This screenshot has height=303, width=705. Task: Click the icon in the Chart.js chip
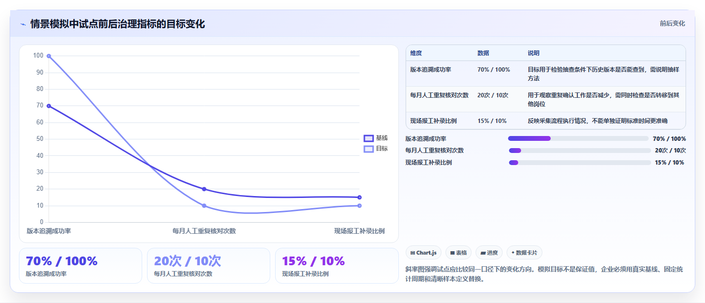point(412,253)
